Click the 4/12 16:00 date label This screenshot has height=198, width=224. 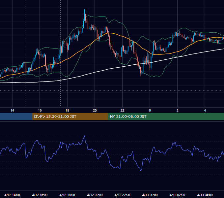40,195
